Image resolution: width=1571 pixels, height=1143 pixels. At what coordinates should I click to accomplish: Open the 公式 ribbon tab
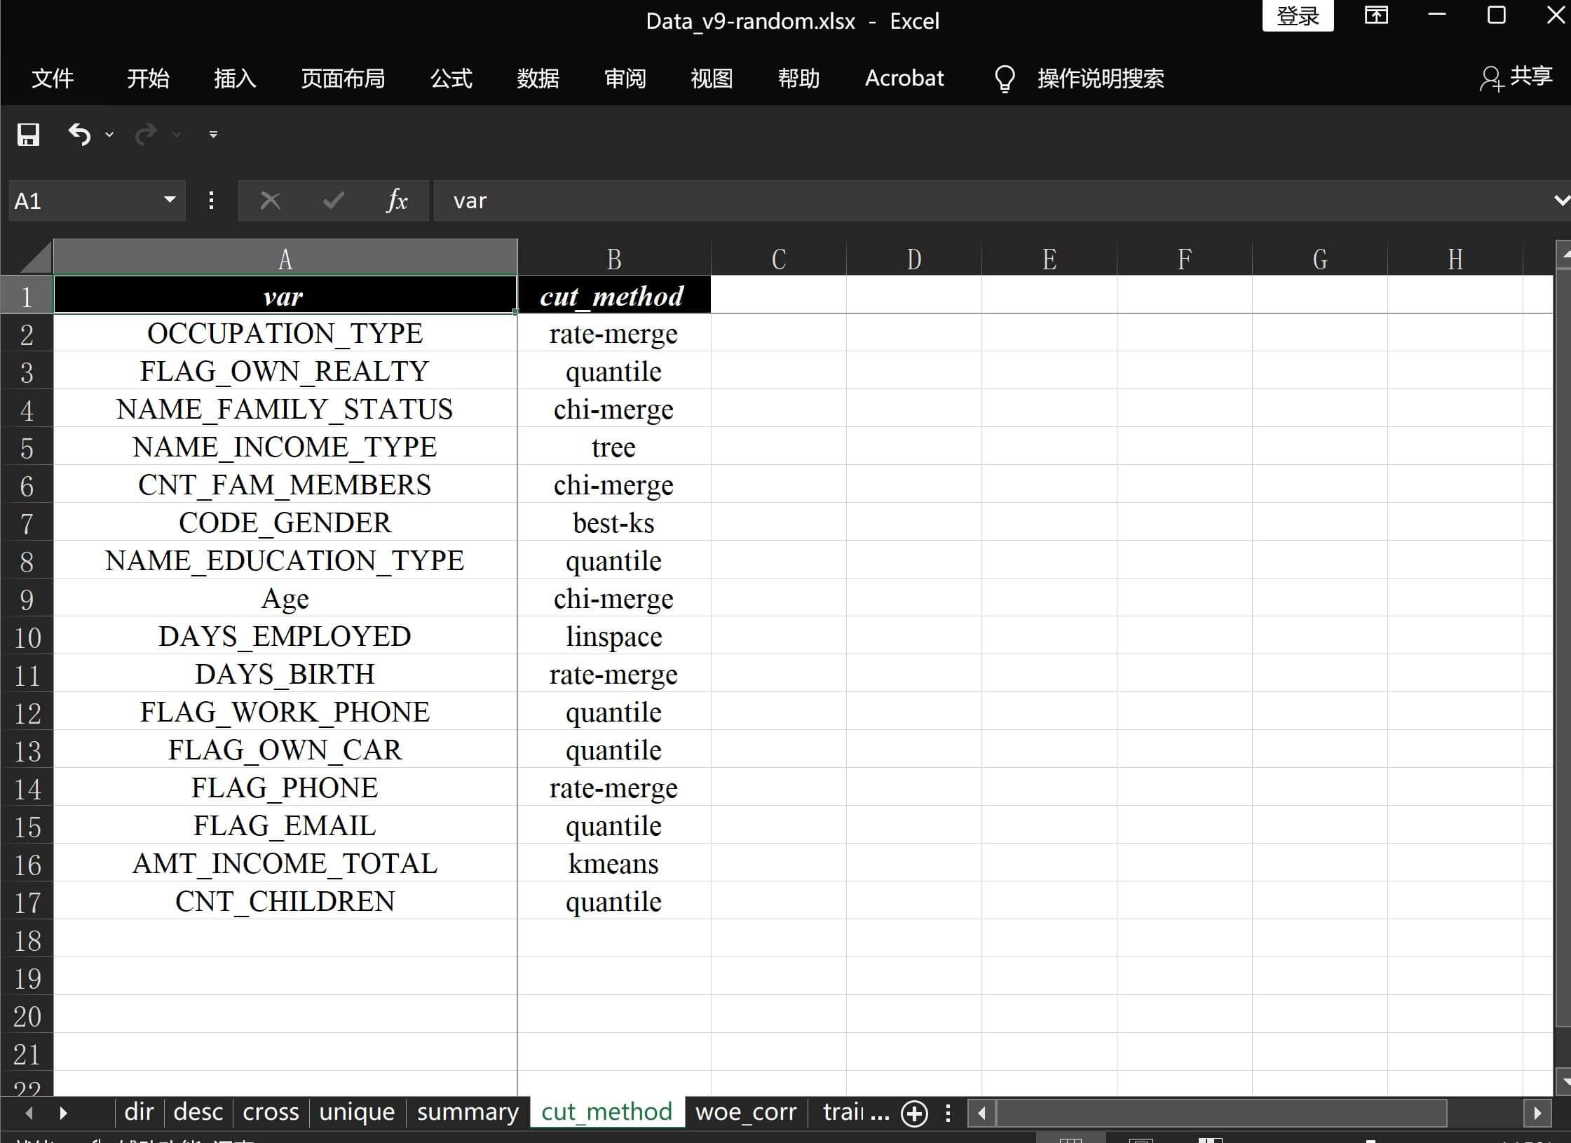(451, 79)
